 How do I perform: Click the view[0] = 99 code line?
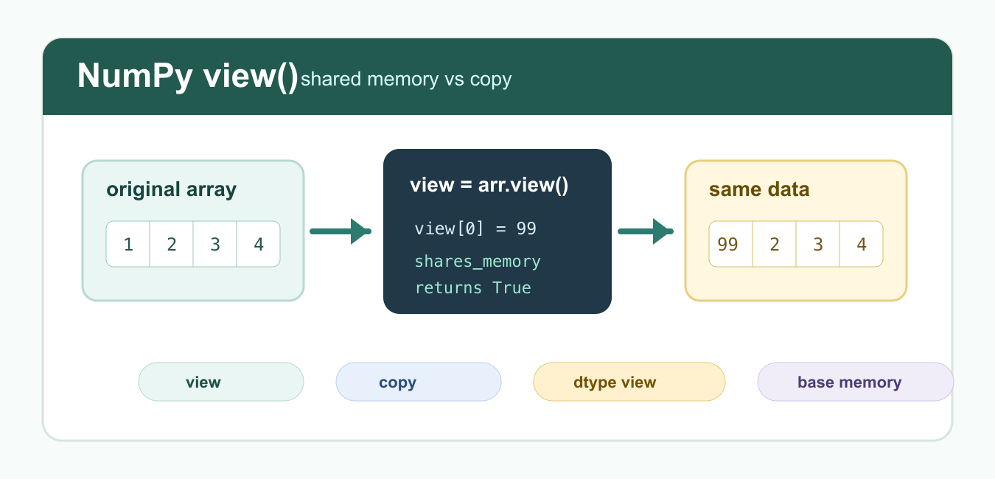475,228
